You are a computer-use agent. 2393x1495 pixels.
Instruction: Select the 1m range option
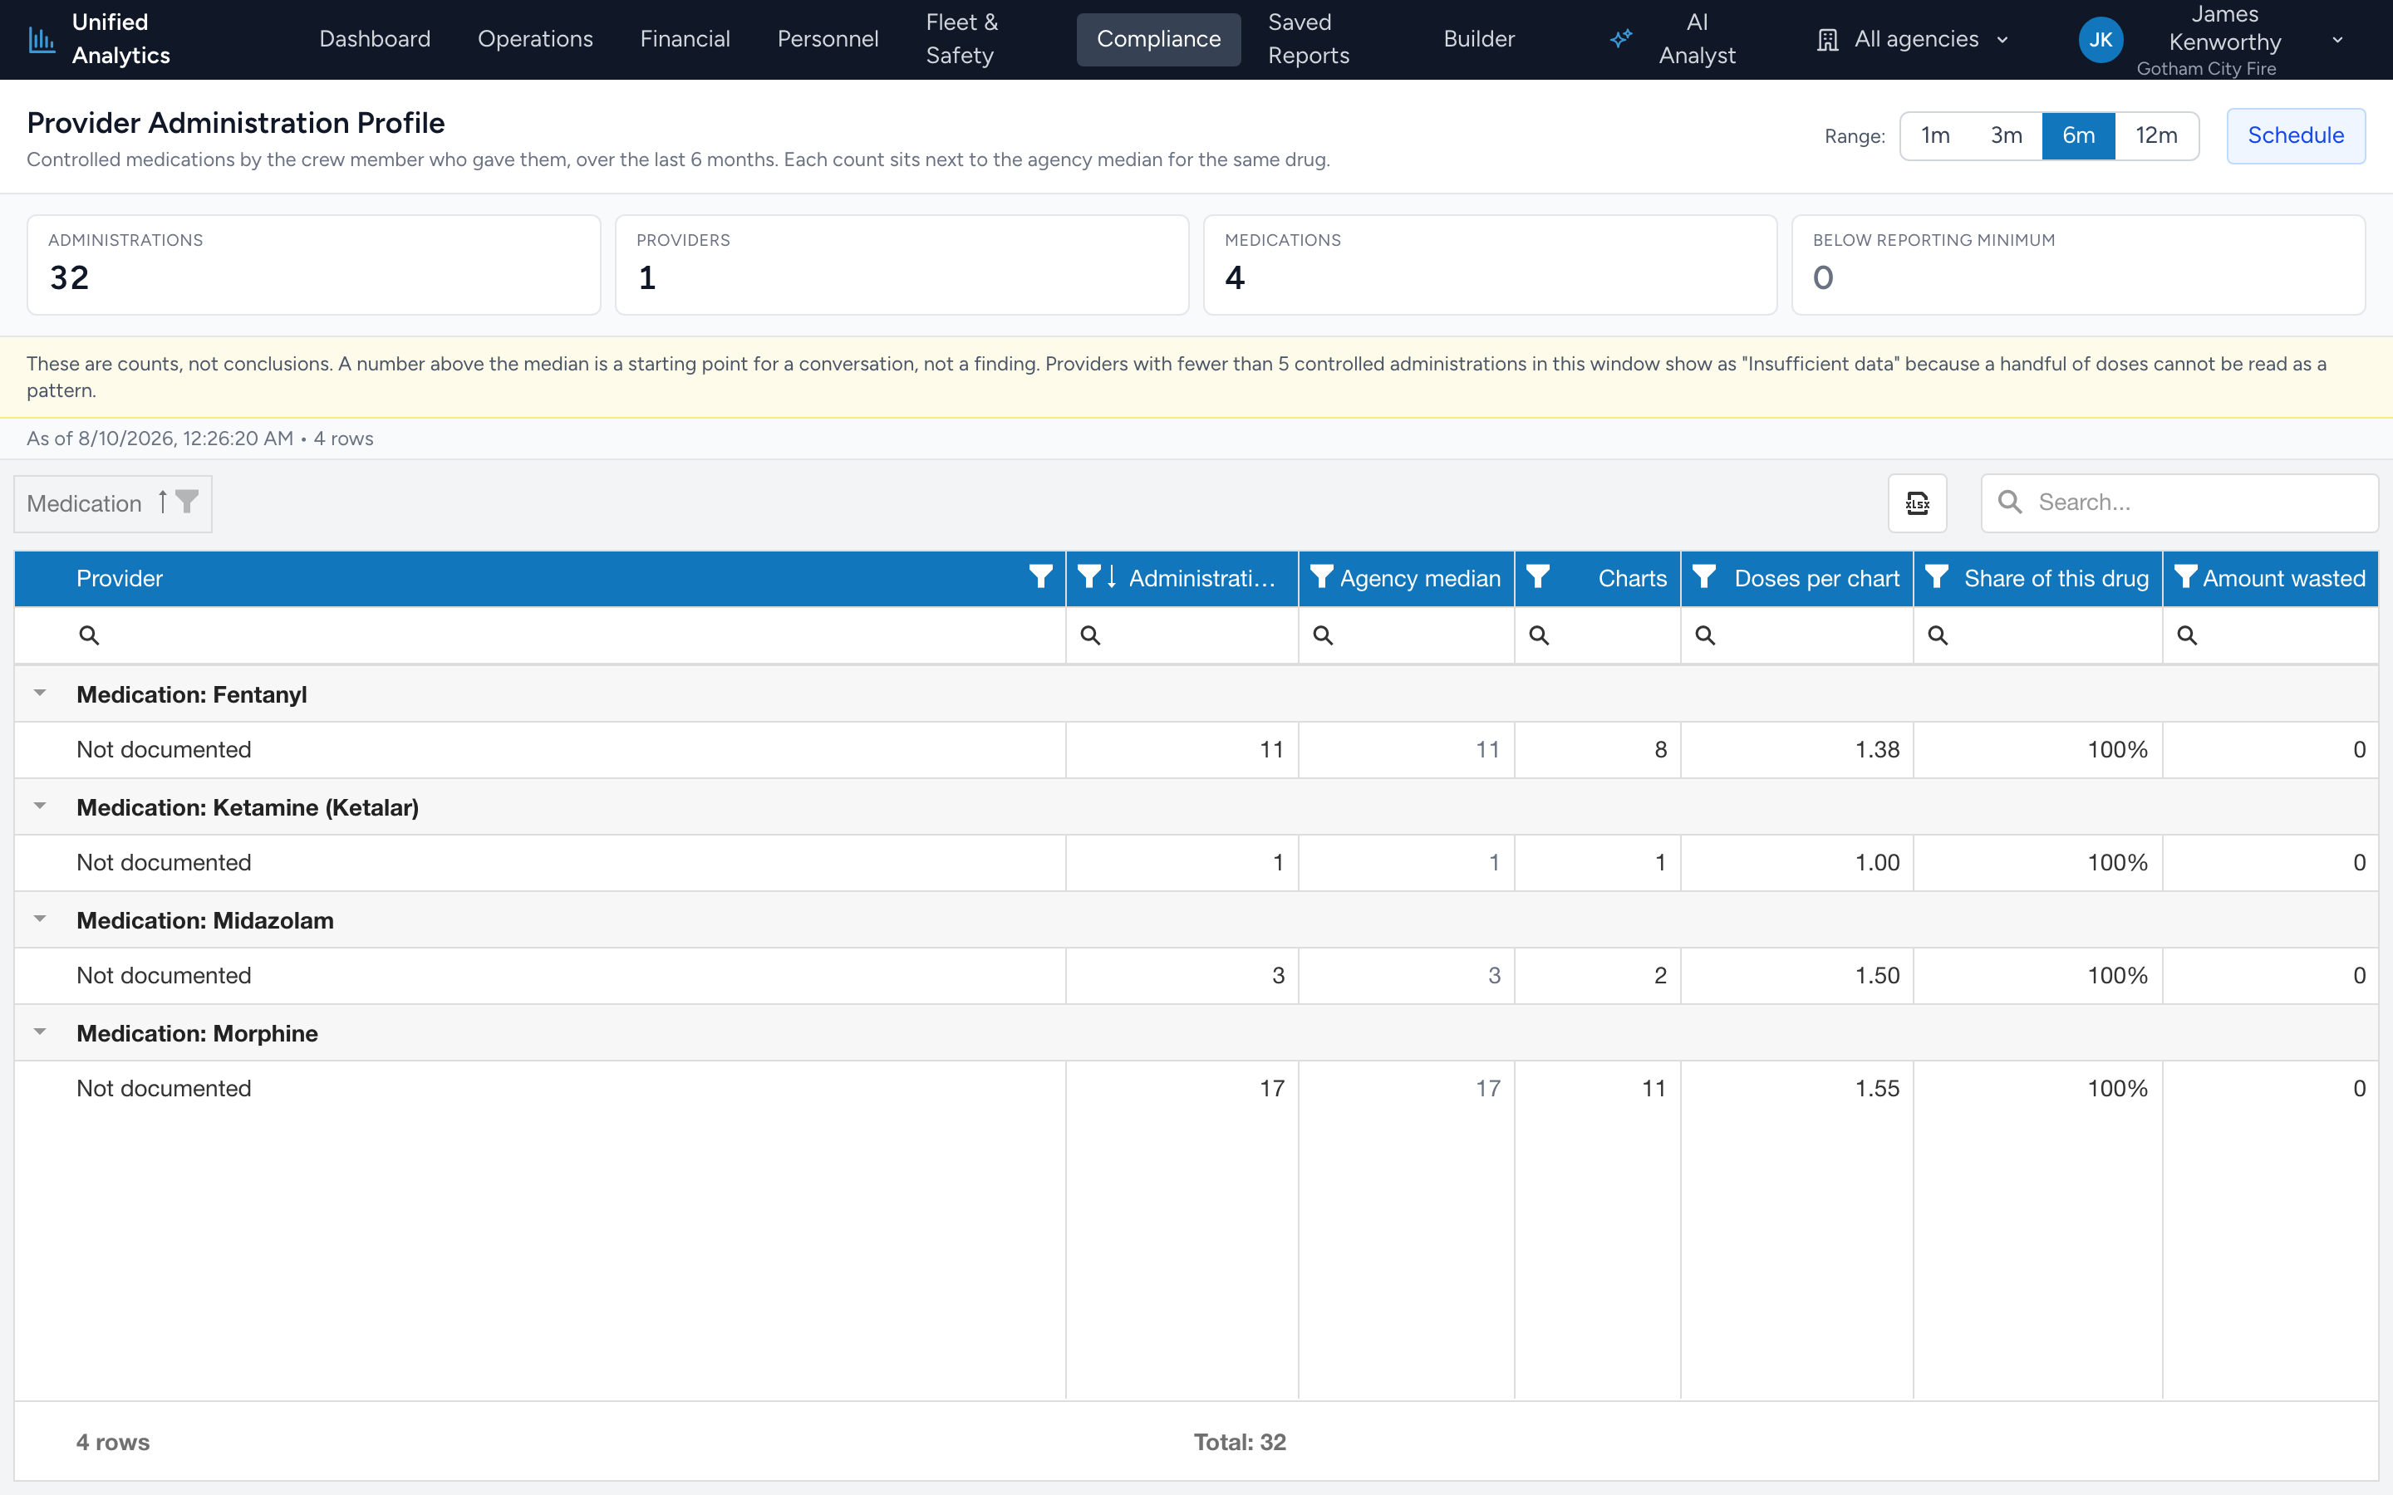(x=1935, y=135)
